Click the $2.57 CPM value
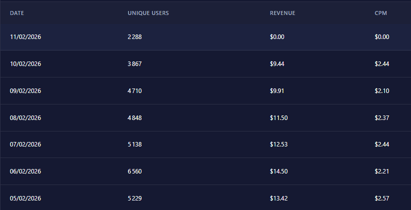This screenshot has height=210, width=411. coord(382,198)
